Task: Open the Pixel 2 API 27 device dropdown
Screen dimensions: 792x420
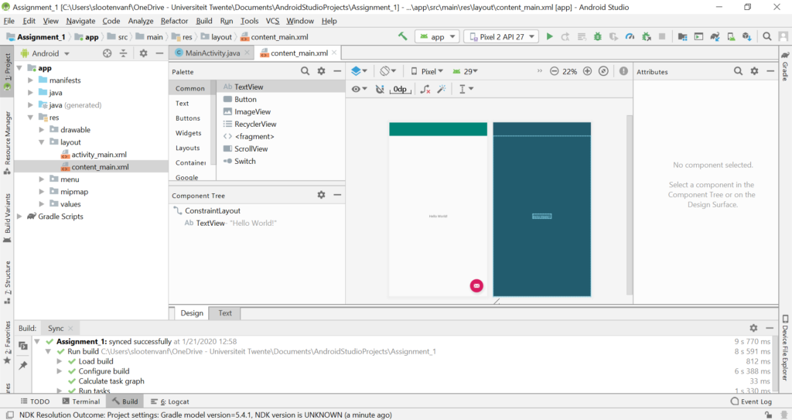Action: coord(501,36)
